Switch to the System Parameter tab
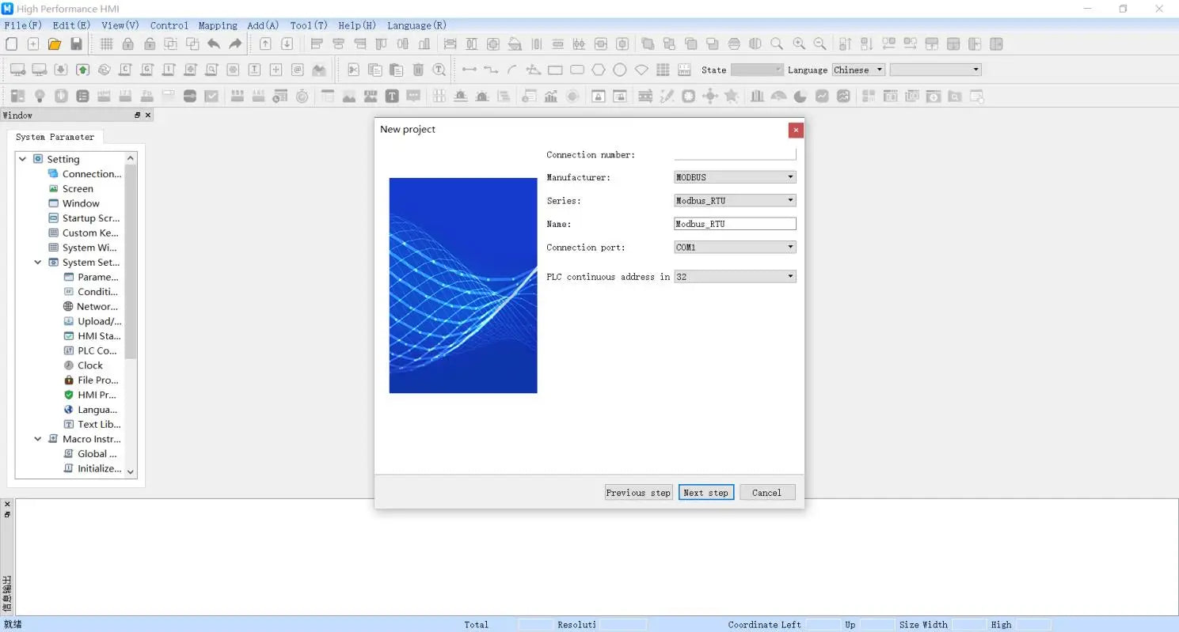This screenshot has height=632, width=1179. pos(55,137)
